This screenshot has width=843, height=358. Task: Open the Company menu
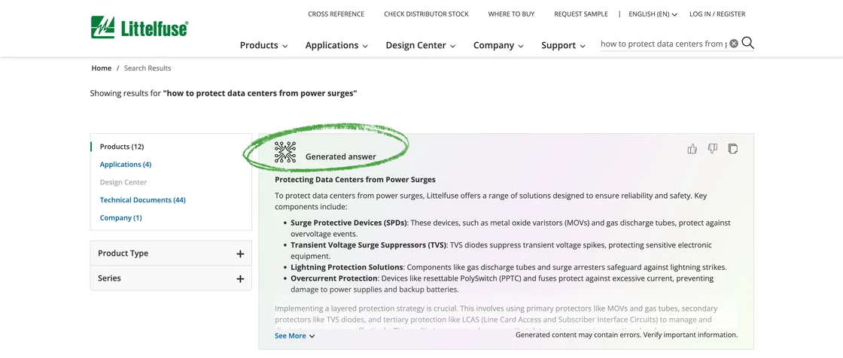click(x=498, y=45)
